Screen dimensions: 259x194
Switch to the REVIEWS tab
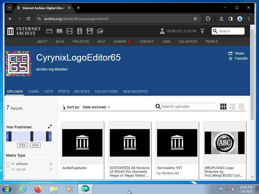[x=82, y=91]
